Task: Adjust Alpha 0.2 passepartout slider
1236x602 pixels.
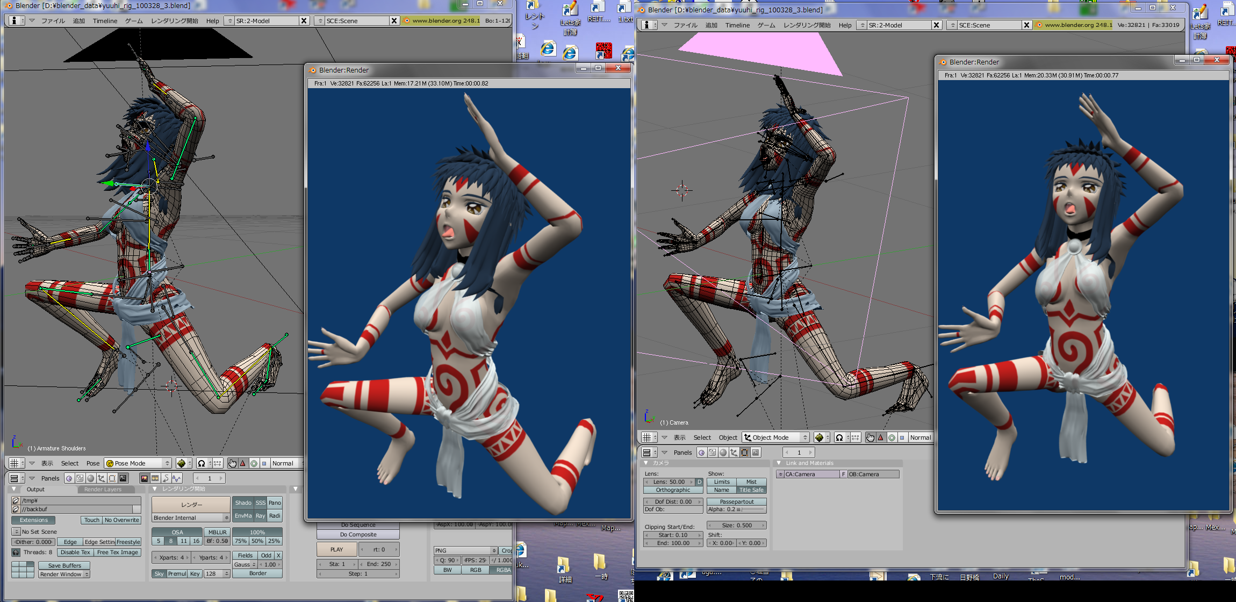Action: [737, 510]
